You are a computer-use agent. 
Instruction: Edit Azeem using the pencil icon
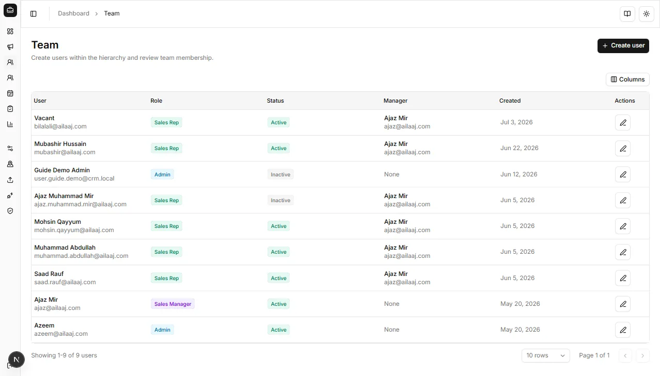623,330
